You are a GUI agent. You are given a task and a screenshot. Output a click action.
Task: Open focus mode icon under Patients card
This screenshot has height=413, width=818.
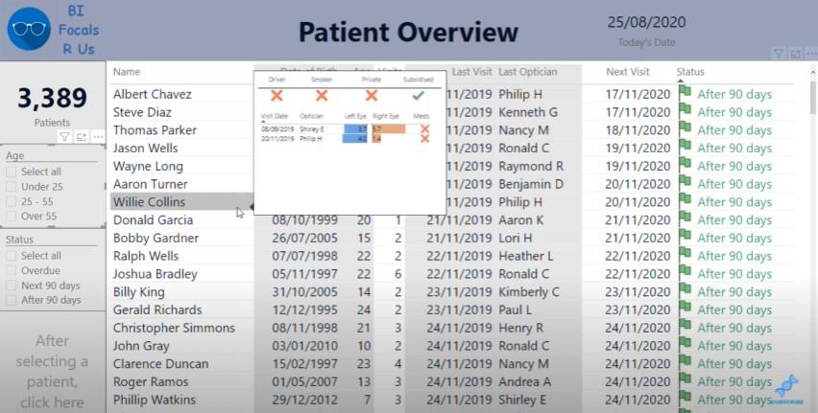(x=82, y=137)
